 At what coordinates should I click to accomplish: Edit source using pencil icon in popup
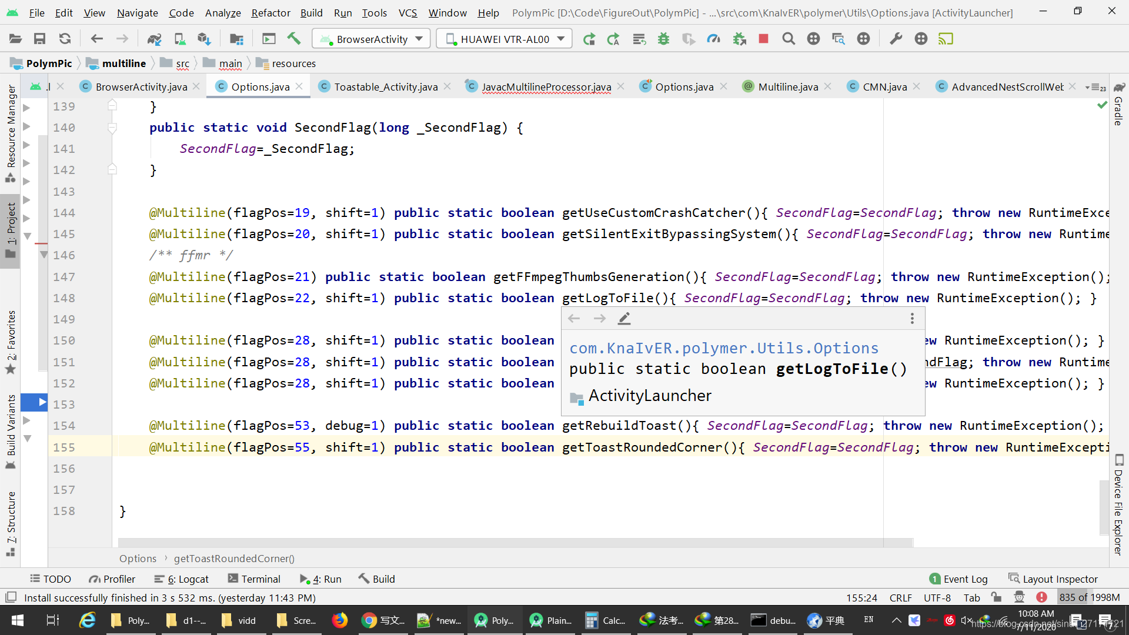click(624, 319)
